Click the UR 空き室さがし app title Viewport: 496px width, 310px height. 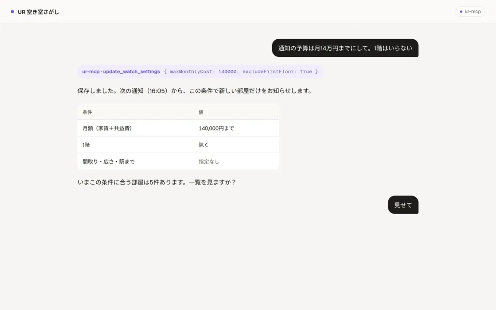(x=38, y=12)
